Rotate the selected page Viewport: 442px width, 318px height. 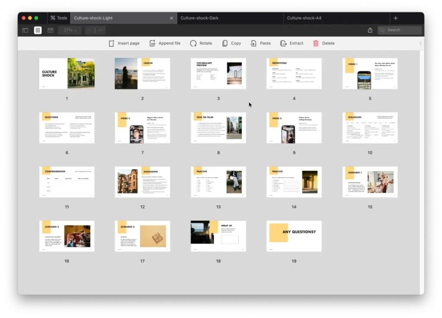tap(193, 43)
